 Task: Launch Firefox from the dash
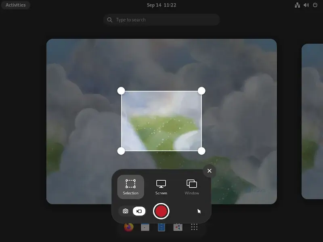click(129, 227)
